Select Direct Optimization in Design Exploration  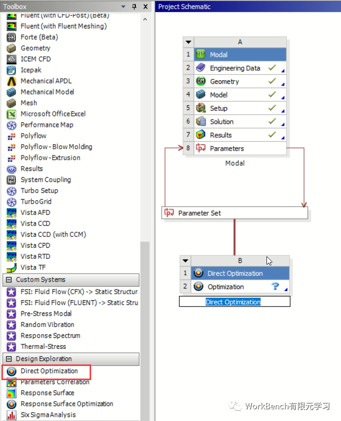[49, 371]
